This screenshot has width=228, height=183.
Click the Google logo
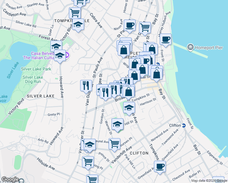click(10, 180)
